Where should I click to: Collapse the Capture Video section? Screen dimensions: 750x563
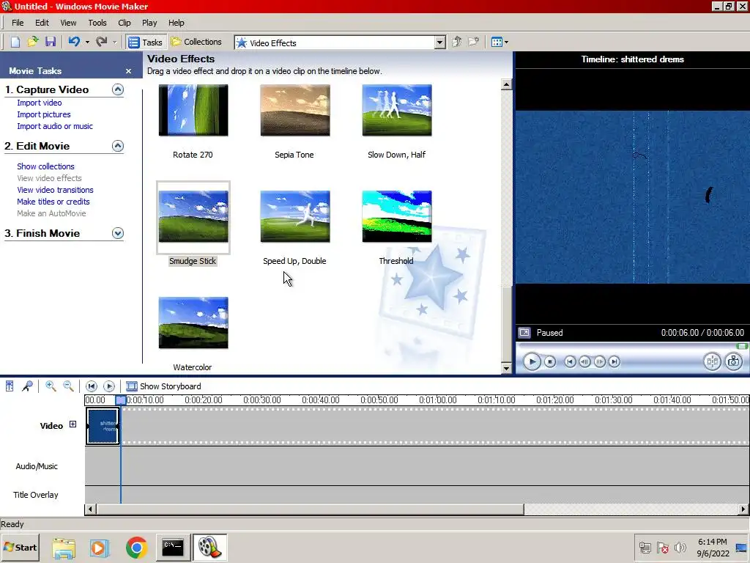118,89
